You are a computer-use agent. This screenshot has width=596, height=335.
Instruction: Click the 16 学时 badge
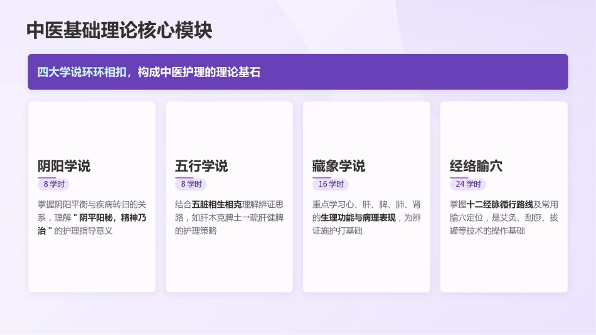tap(331, 184)
